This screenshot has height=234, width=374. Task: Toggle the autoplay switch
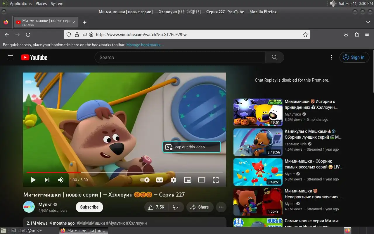(145, 180)
